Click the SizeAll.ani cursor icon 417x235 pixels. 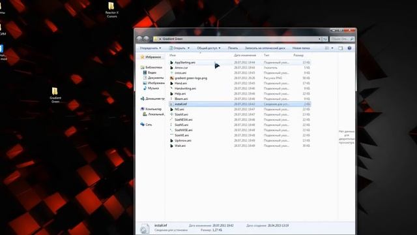coord(171,115)
